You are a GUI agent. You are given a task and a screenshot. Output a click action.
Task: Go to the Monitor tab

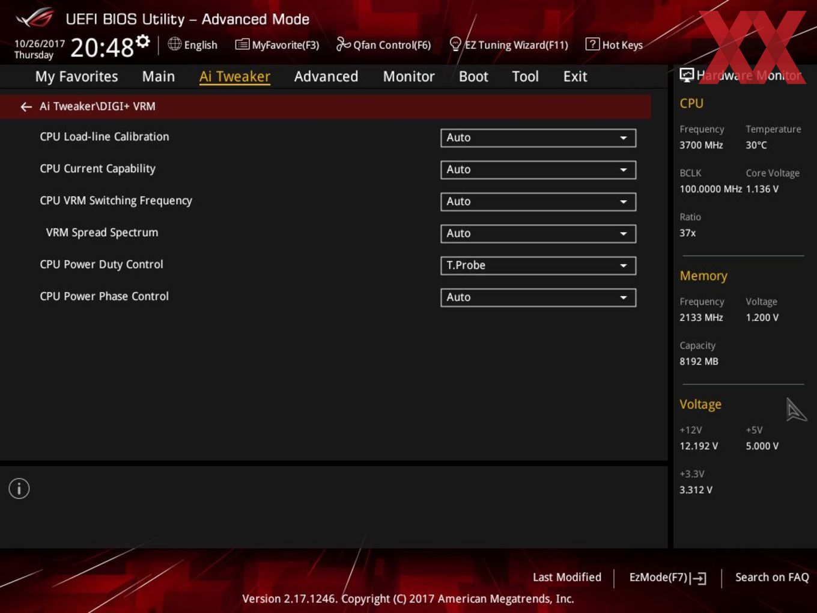click(409, 76)
